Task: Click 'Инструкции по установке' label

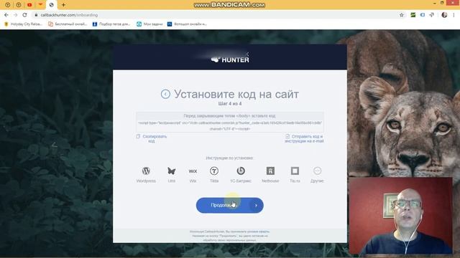Action: tap(229, 158)
